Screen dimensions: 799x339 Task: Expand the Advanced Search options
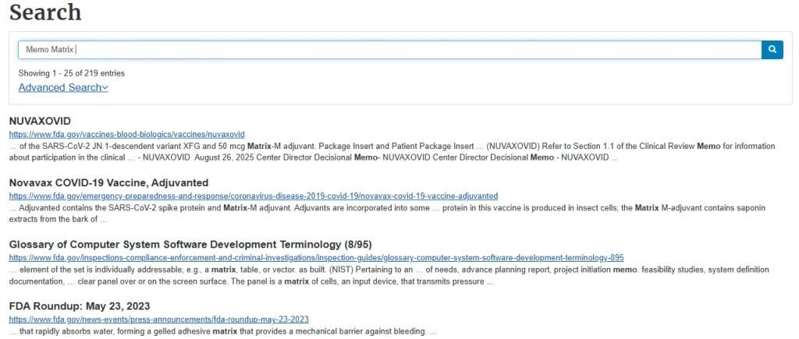(63, 87)
